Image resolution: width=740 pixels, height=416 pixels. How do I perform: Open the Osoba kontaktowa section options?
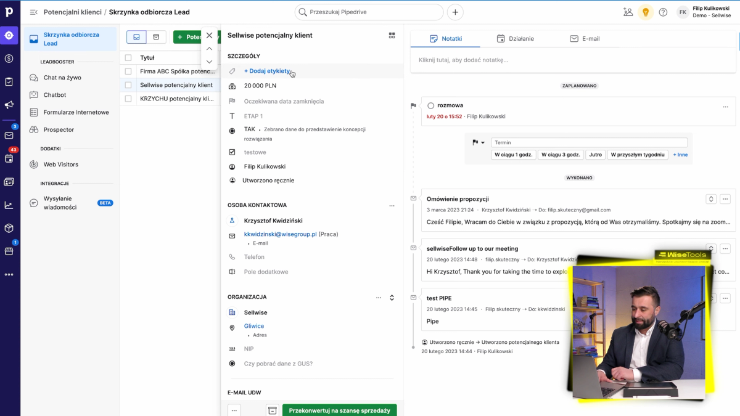(x=392, y=205)
